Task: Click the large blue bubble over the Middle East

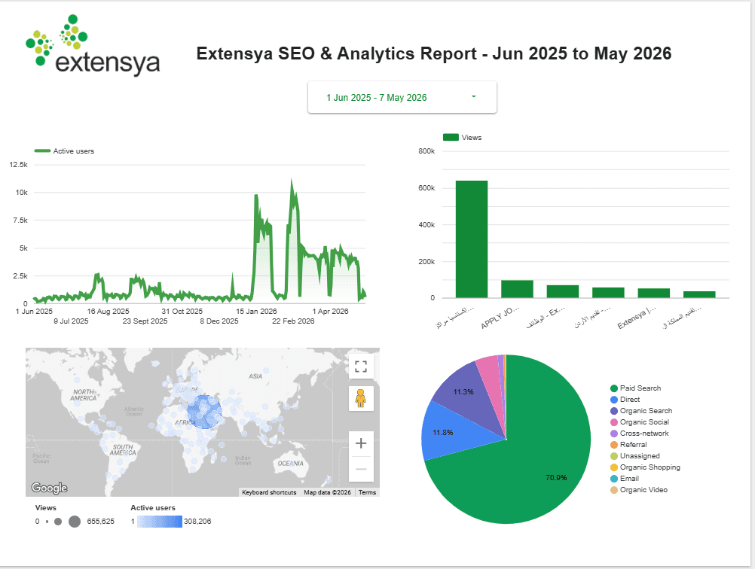Action: pos(205,412)
